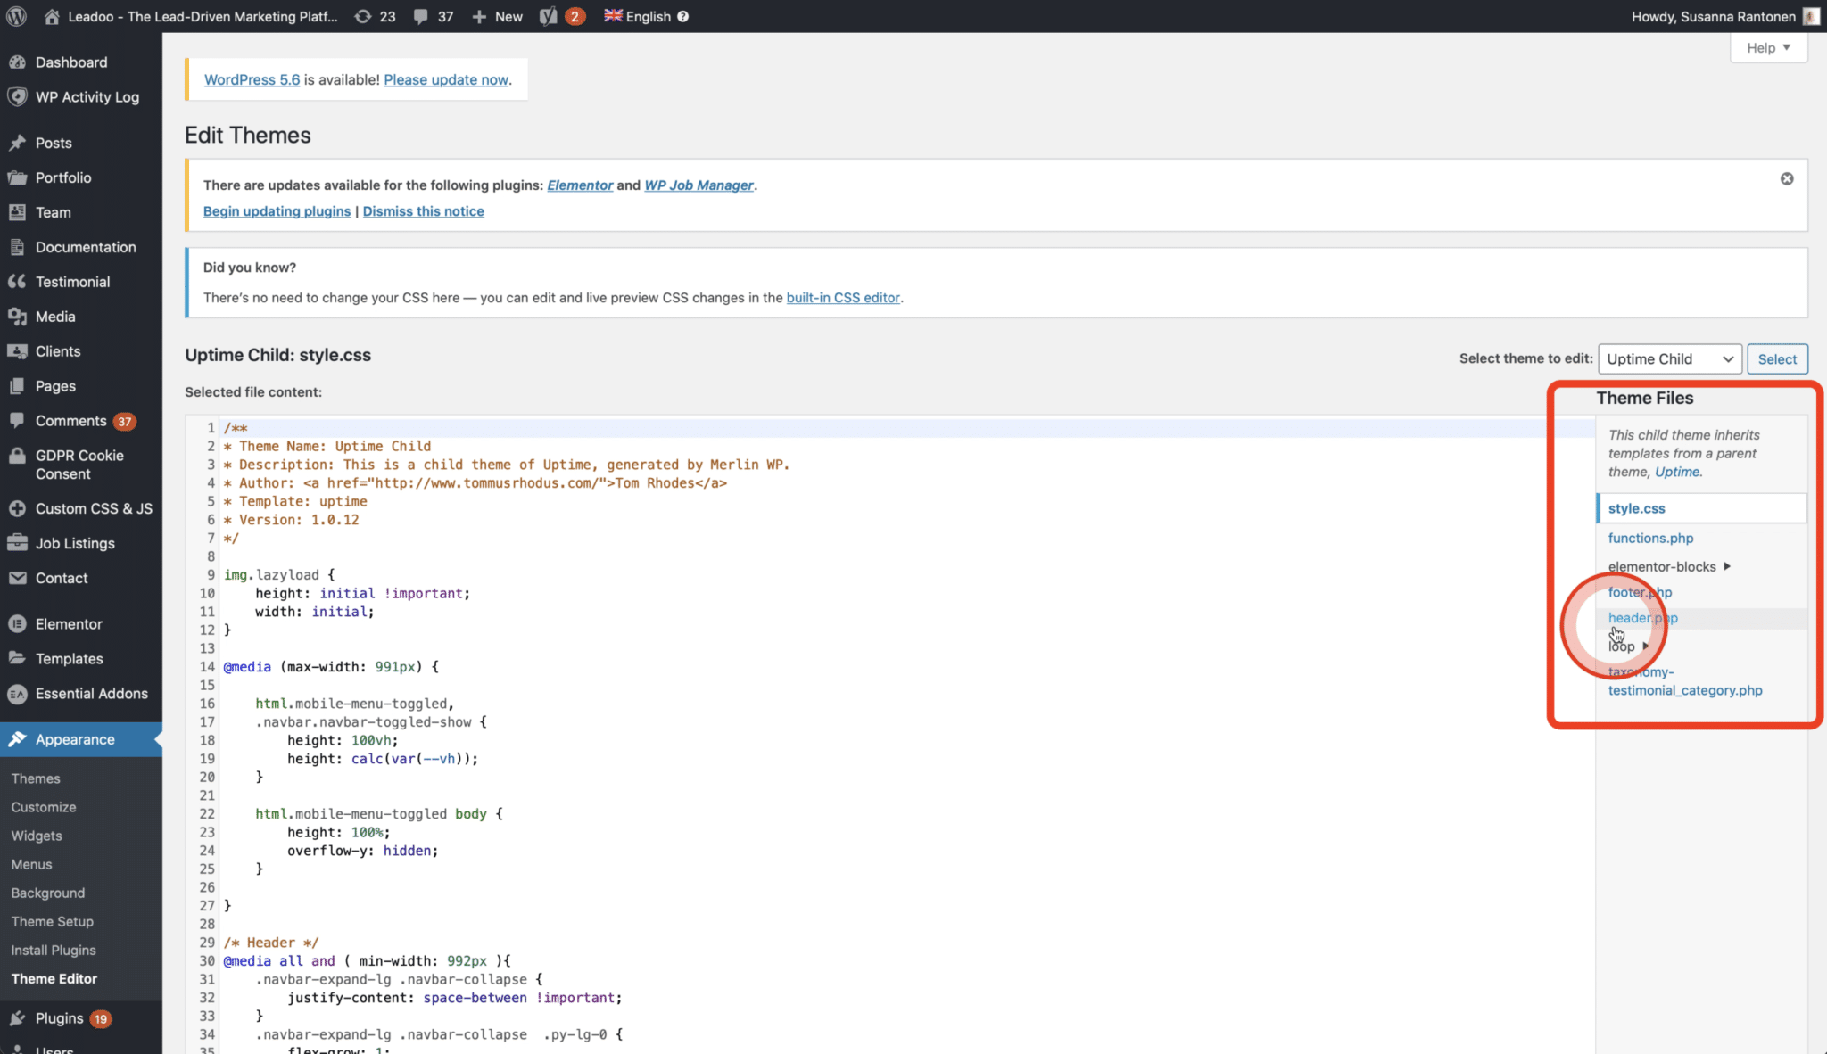The height and width of the screenshot is (1054, 1827).
Task: Open functions.php in Theme Files
Action: click(1650, 538)
